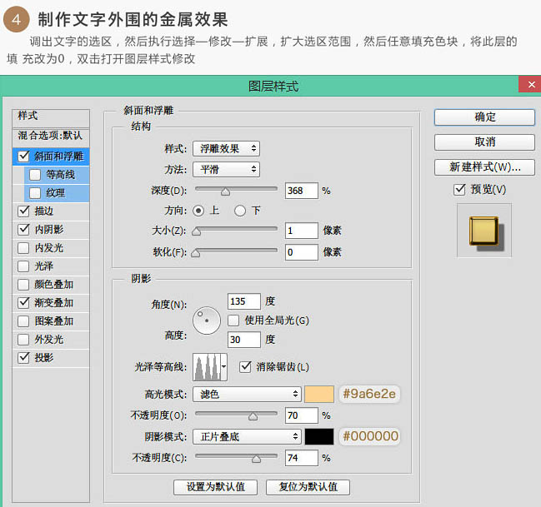Open the gloss contour picker arrow
Viewport: 541px width, 507px height.
pyautogui.click(x=224, y=367)
